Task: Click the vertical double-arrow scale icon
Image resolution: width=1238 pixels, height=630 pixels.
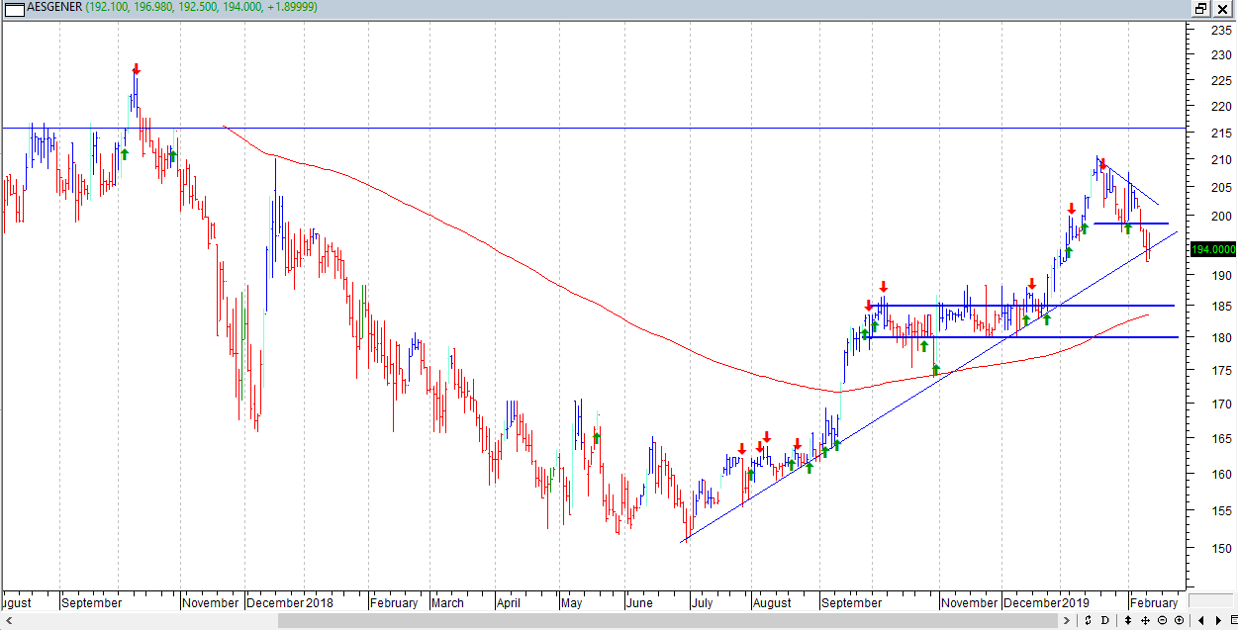Action: (x=1128, y=621)
